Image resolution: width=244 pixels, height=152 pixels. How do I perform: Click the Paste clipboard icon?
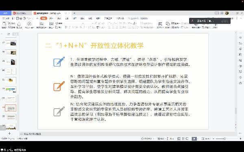[x=4, y=24]
